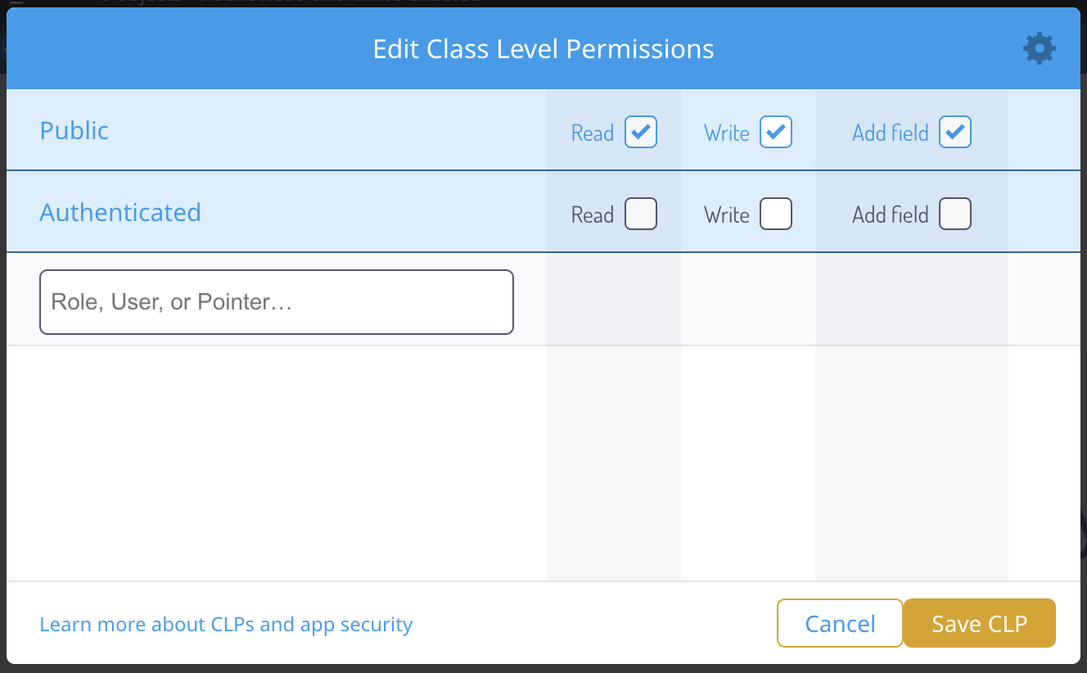
Task: Enable Authenticated Read checkbox
Action: (640, 214)
